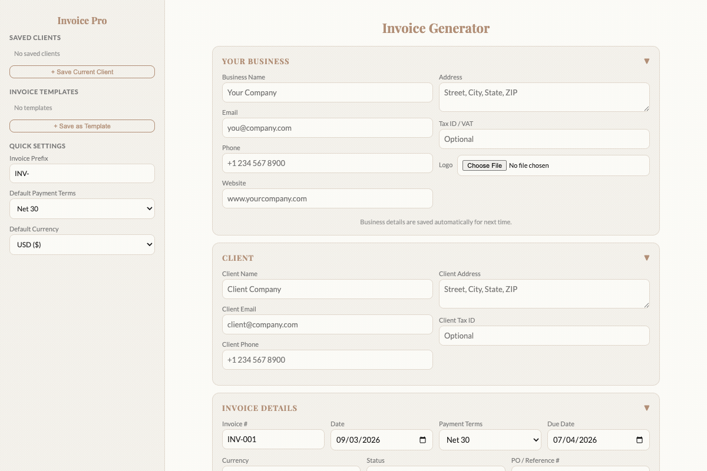Viewport: 707px width, 471px height.
Task: Click the Invoice Generator heading
Action: [435, 28]
